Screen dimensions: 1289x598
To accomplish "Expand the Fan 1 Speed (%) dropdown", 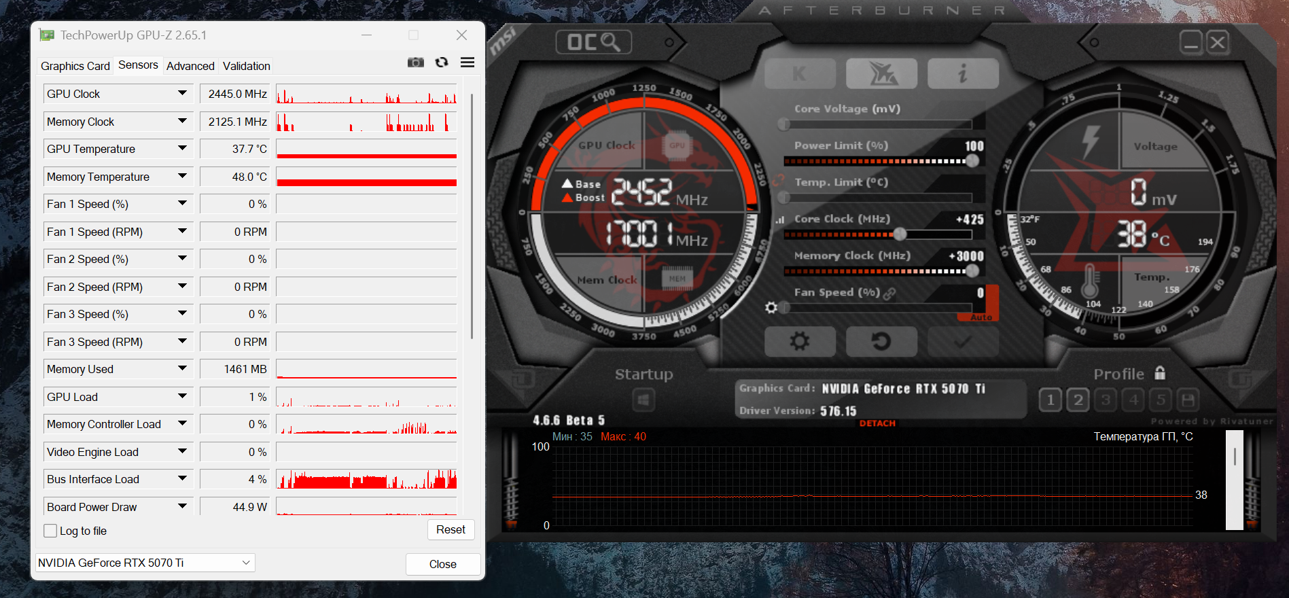I will [x=182, y=203].
